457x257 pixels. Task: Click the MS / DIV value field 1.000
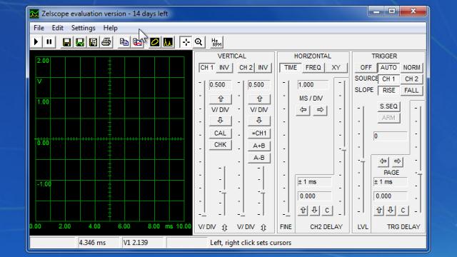pyautogui.click(x=313, y=85)
